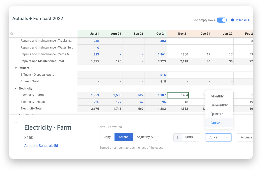Click the Copy button

tap(107, 137)
